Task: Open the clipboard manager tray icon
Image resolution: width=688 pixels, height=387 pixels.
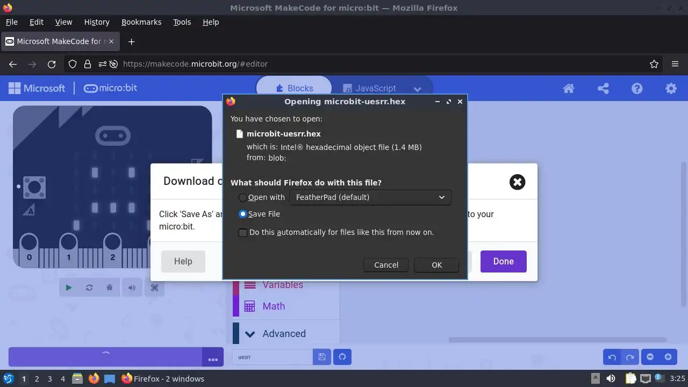Action: (x=631, y=378)
